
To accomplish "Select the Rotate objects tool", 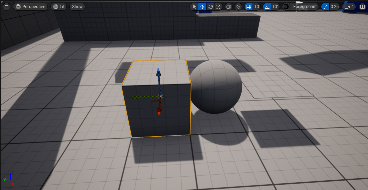I will pos(211,7).
